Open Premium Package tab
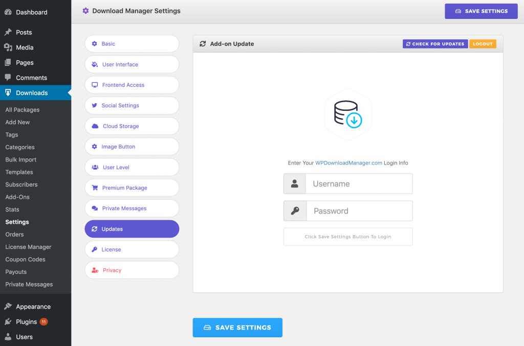 [132, 188]
